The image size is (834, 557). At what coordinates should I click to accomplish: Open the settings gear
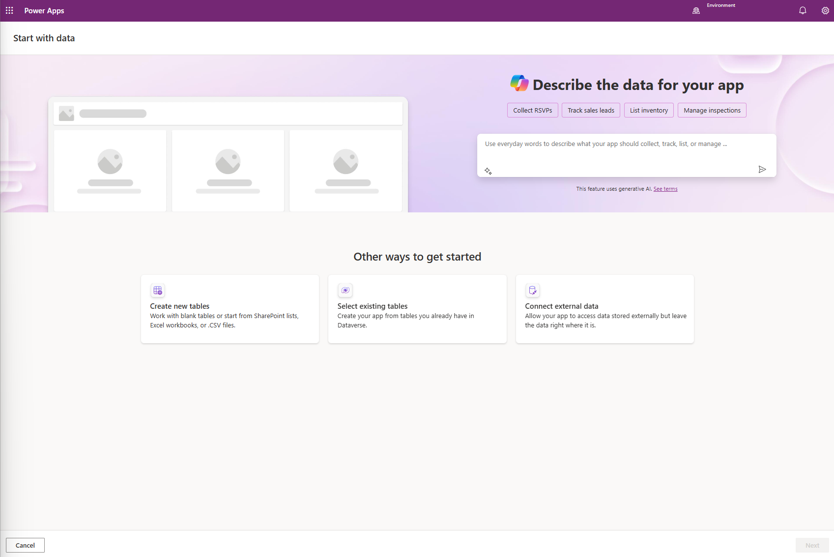(x=825, y=10)
